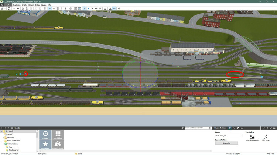Expand the Meine 3D-Modelle tree node

(3, 141)
